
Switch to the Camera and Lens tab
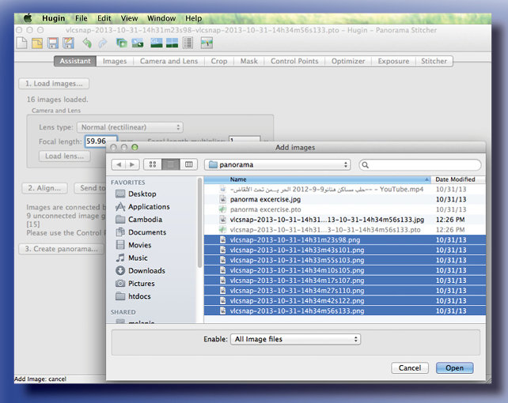point(169,61)
